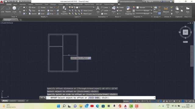The height and width of the screenshot is (109, 195).
Task: Open the ByLayer lineweight dropdown
Action: tap(151, 11)
